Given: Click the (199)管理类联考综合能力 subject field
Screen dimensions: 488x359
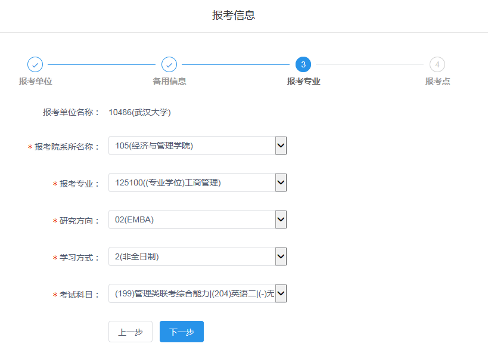Looking at the screenshot, I should pyautogui.click(x=197, y=293).
